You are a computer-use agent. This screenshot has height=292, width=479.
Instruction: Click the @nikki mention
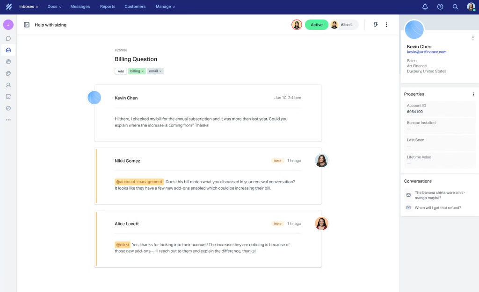coord(123,244)
